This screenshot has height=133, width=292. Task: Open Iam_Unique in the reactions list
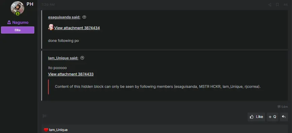pyautogui.click(x=58, y=130)
